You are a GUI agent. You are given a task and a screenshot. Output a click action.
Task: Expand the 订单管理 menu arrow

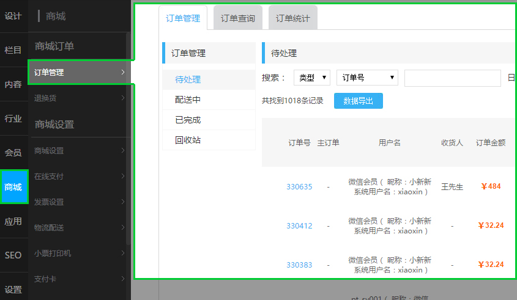tap(123, 73)
